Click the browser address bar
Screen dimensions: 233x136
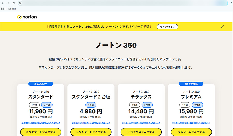116,3
